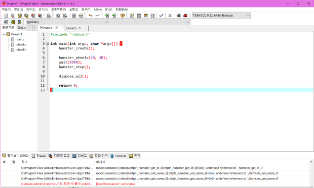Click the bar chart Profile Analysis icon
The height and width of the screenshot is (188, 314).
pyautogui.click(x=179, y=15)
